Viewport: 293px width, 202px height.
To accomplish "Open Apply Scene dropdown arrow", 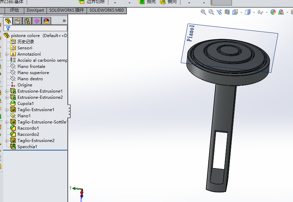I will (287, 13).
